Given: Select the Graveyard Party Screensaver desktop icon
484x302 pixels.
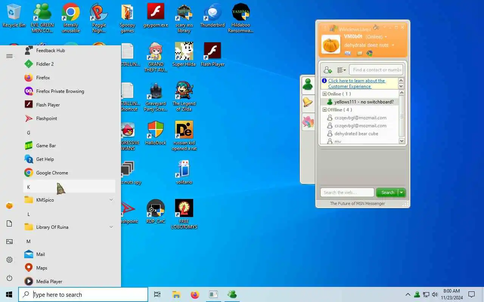Looking at the screenshot, I should [156, 97].
